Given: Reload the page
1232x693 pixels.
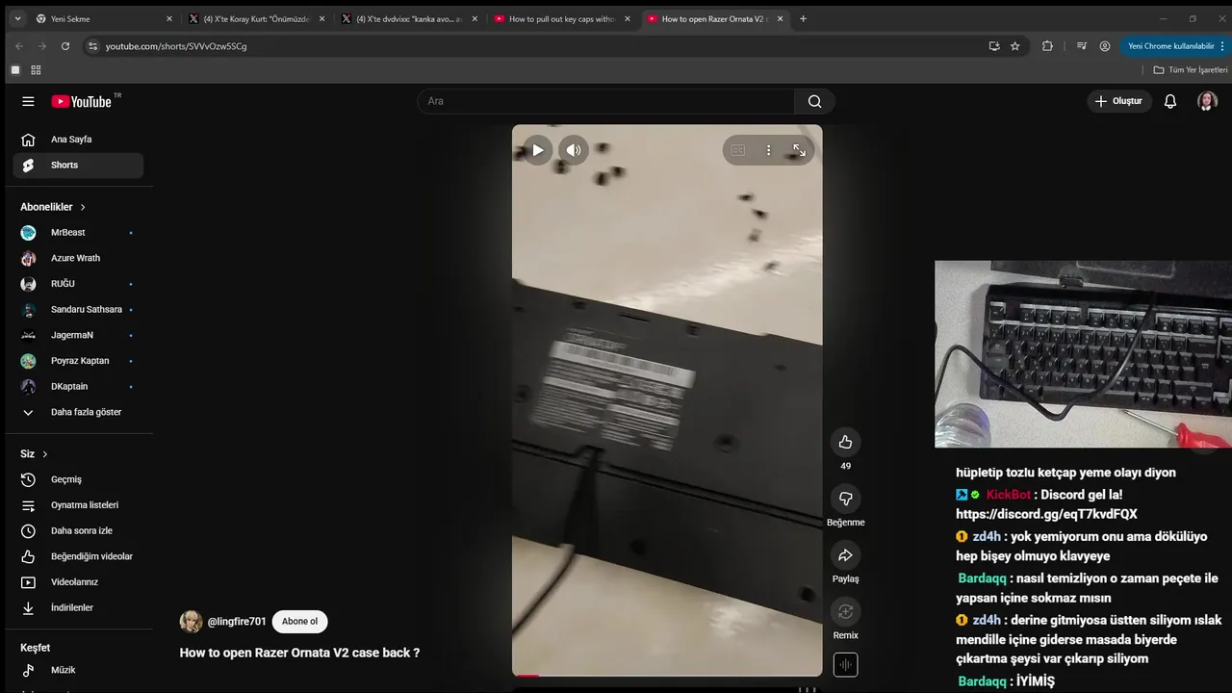Looking at the screenshot, I should pyautogui.click(x=65, y=45).
